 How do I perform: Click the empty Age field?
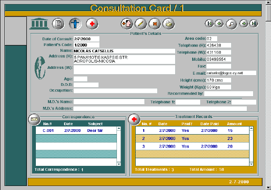[80, 79]
